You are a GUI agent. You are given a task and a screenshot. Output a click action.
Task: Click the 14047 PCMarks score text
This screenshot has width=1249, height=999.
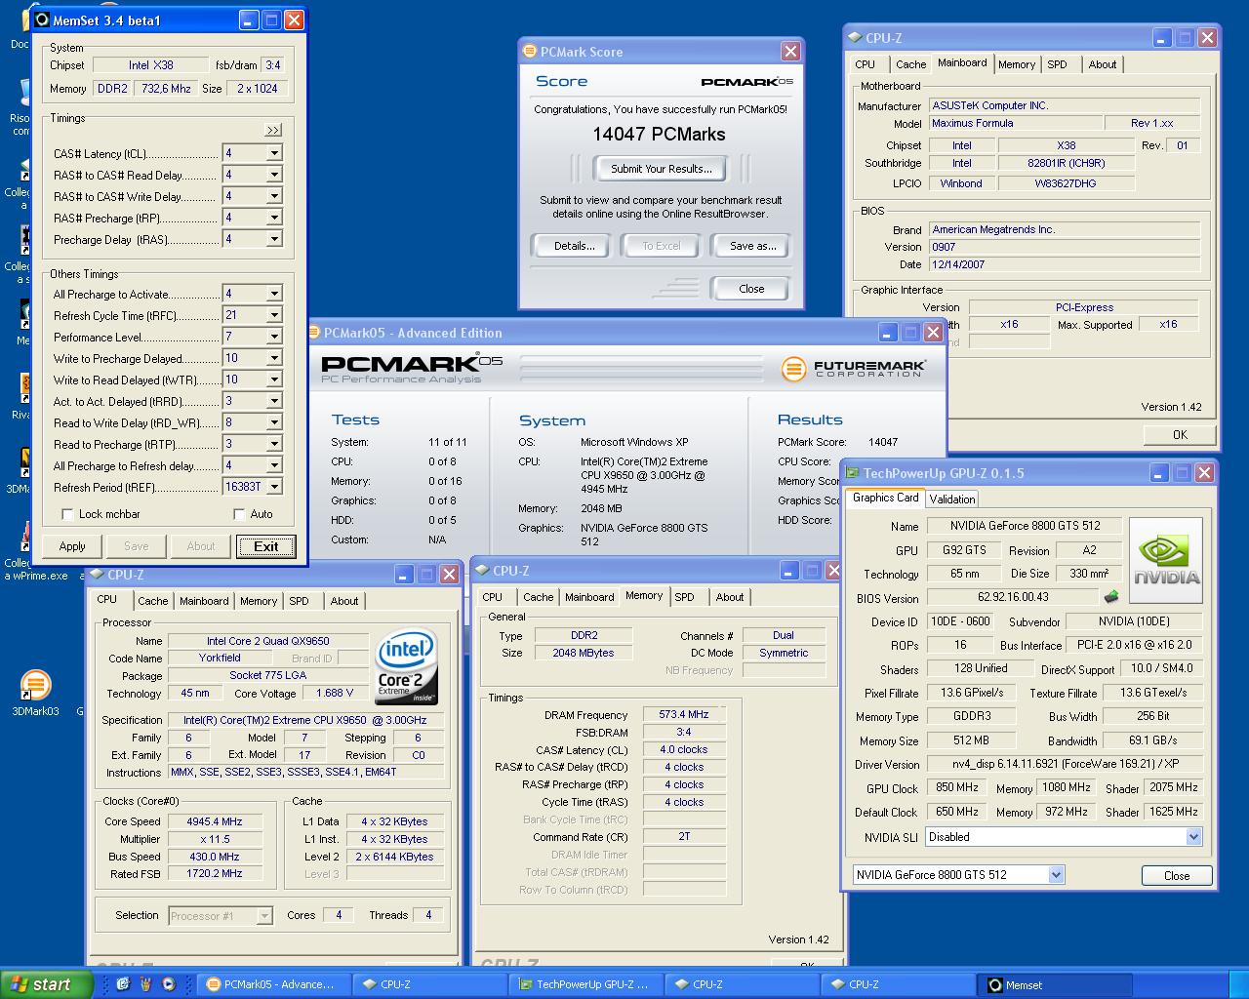[x=659, y=135]
